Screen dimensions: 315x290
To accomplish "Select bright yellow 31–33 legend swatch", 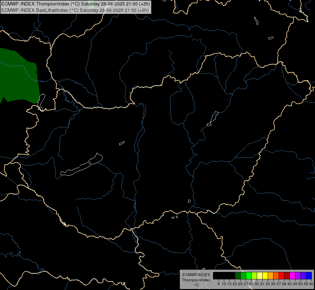I will click(265, 276).
